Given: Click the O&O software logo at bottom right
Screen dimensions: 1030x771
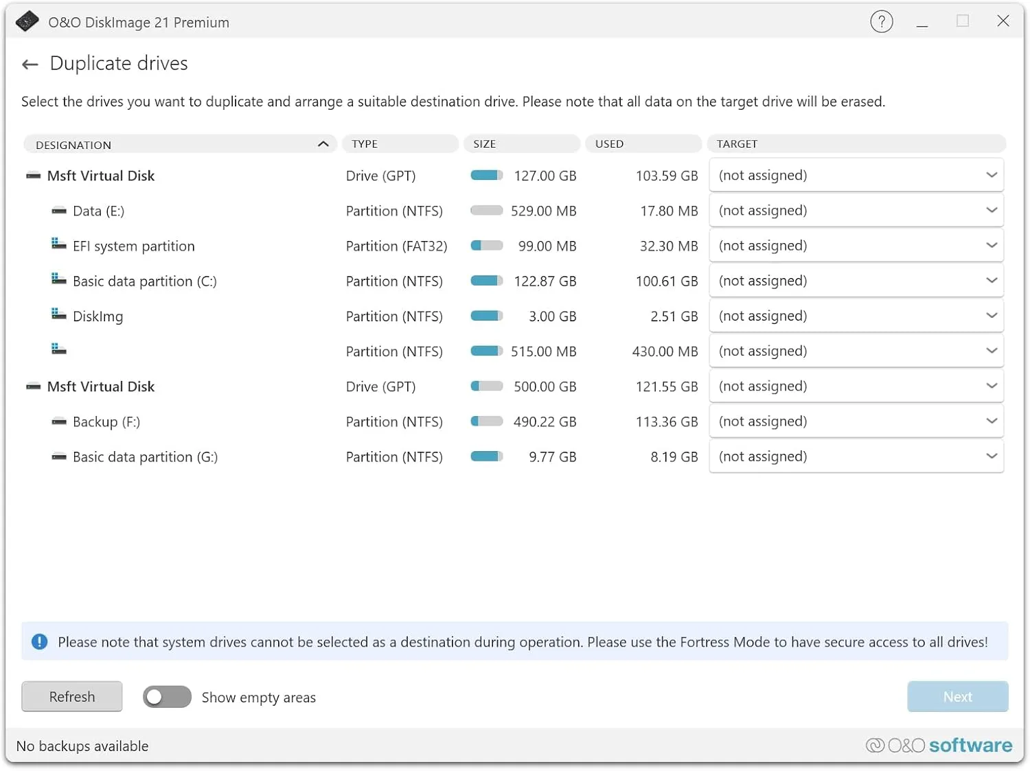Looking at the screenshot, I should [938, 745].
